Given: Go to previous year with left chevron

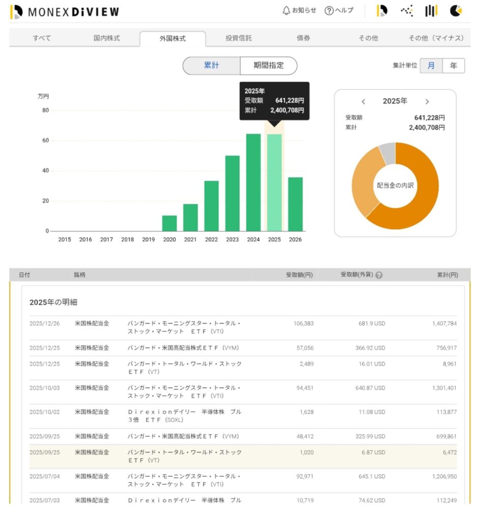Looking at the screenshot, I should click(363, 101).
